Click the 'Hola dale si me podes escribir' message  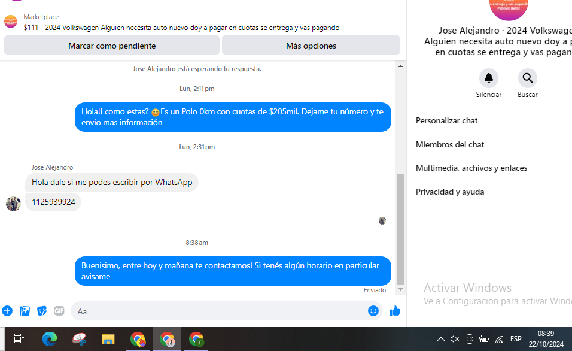tap(112, 182)
